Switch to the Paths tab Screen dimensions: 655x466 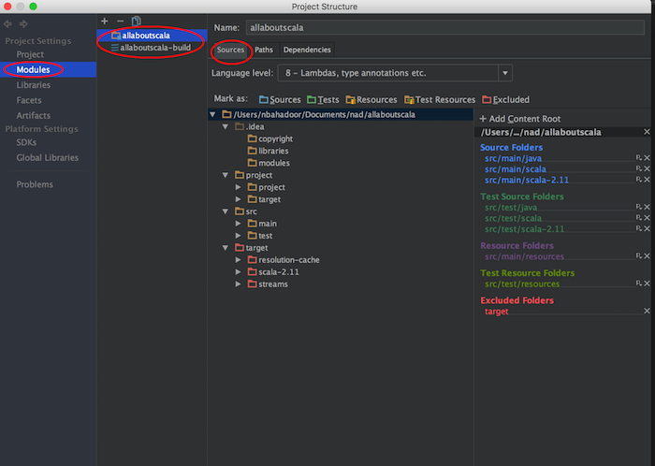[264, 50]
